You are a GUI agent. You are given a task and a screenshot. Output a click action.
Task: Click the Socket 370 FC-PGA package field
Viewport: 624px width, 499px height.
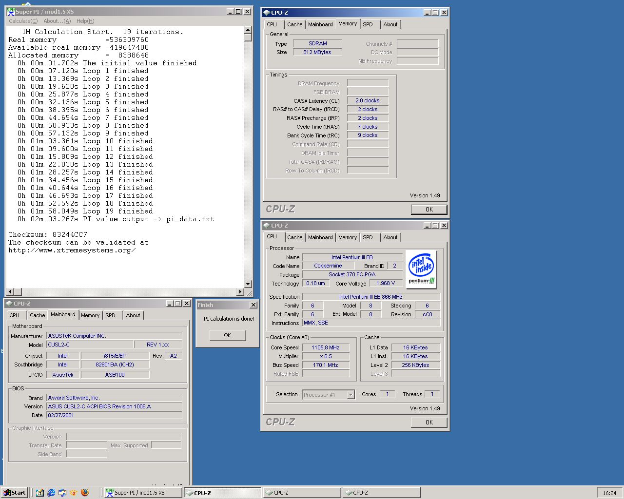coord(352,275)
